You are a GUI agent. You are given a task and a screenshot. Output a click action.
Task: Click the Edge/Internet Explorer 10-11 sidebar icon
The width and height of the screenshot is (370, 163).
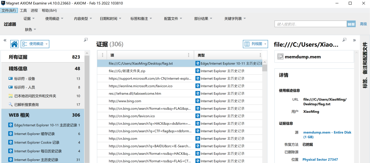pos(10,125)
